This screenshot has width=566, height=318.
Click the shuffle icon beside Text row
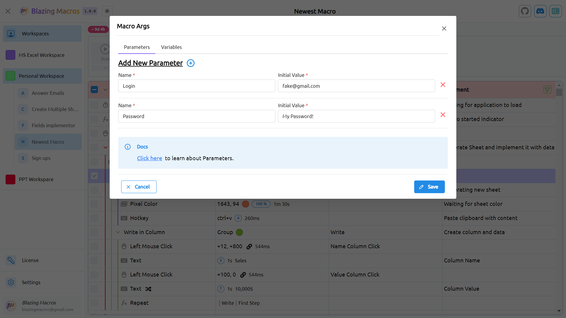148,289
